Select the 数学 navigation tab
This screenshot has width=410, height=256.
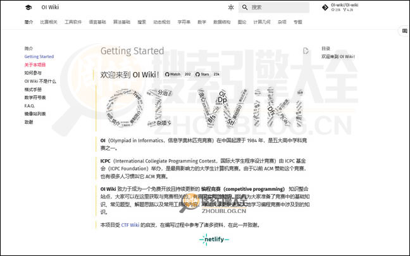(202, 22)
